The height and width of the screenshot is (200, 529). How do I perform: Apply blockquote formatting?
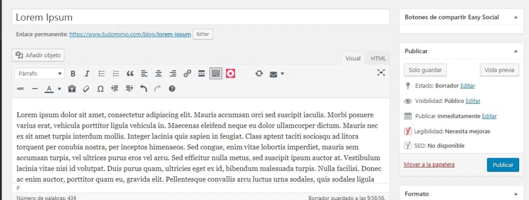point(130,73)
